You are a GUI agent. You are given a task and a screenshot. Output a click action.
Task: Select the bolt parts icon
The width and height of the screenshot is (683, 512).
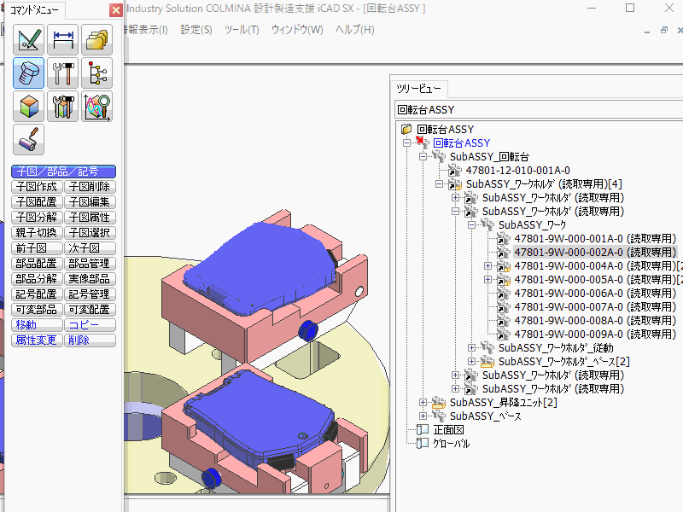(x=29, y=73)
